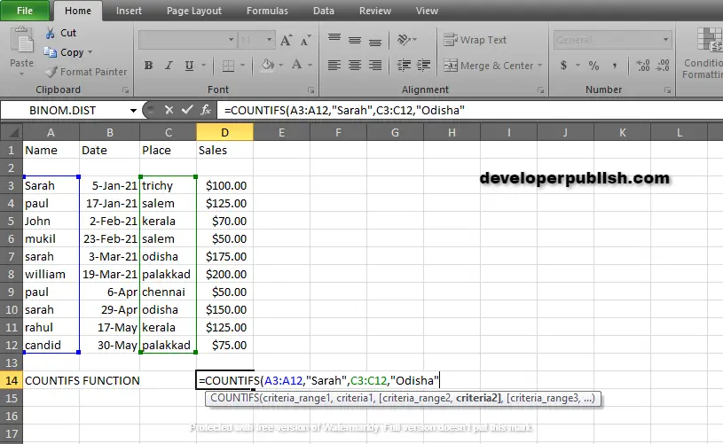
Task: Switch to the Page Layout tab
Action: pos(194,11)
